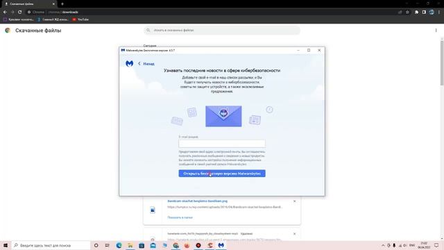The width and height of the screenshot is (444, 250).
Task: Click Chrome's back navigation arrow
Action: [x=5, y=12]
